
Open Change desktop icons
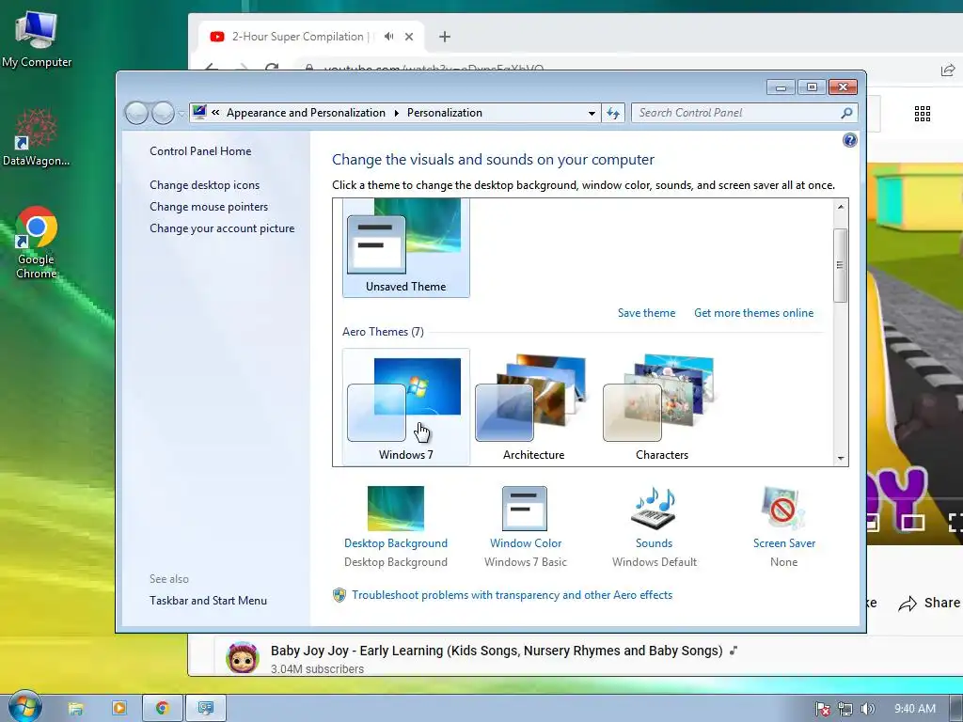pyautogui.click(x=204, y=185)
